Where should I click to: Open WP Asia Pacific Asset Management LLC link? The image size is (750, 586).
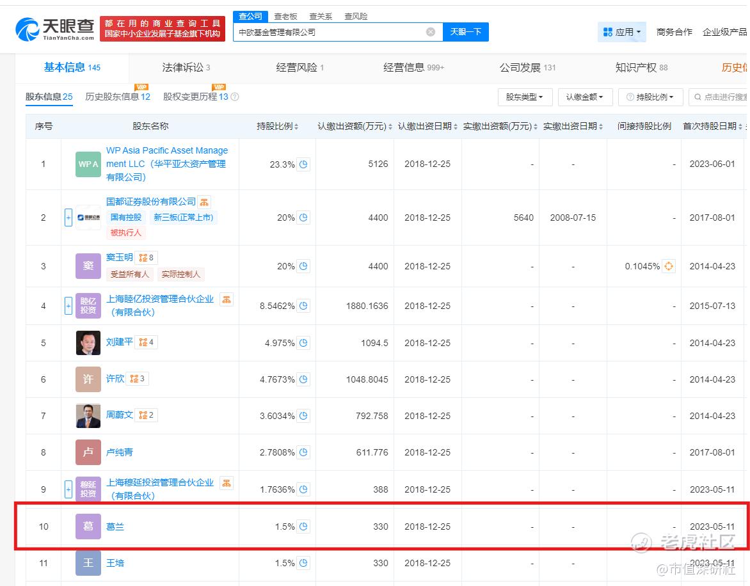pos(167,164)
